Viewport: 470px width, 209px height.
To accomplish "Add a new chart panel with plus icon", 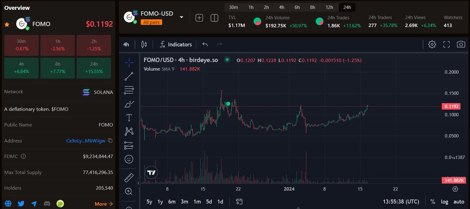I will coord(199,18).
